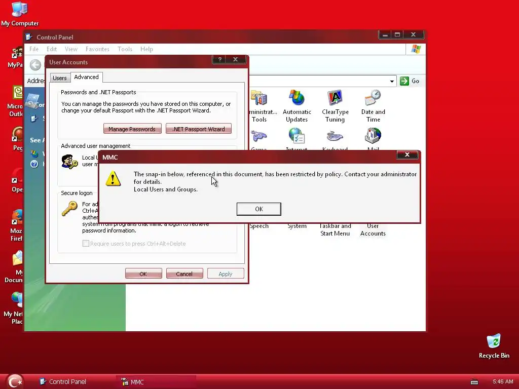519x389 pixels.
Task: Open the Tools menu
Action: click(x=125, y=49)
